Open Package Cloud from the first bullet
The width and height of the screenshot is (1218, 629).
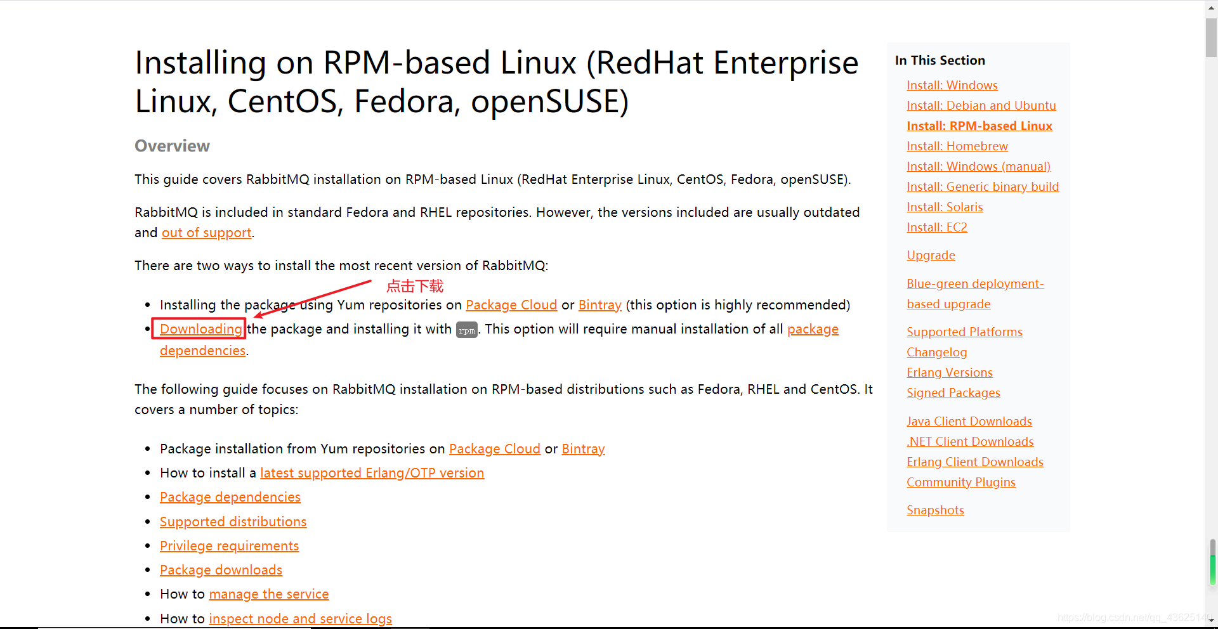point(511,305)
